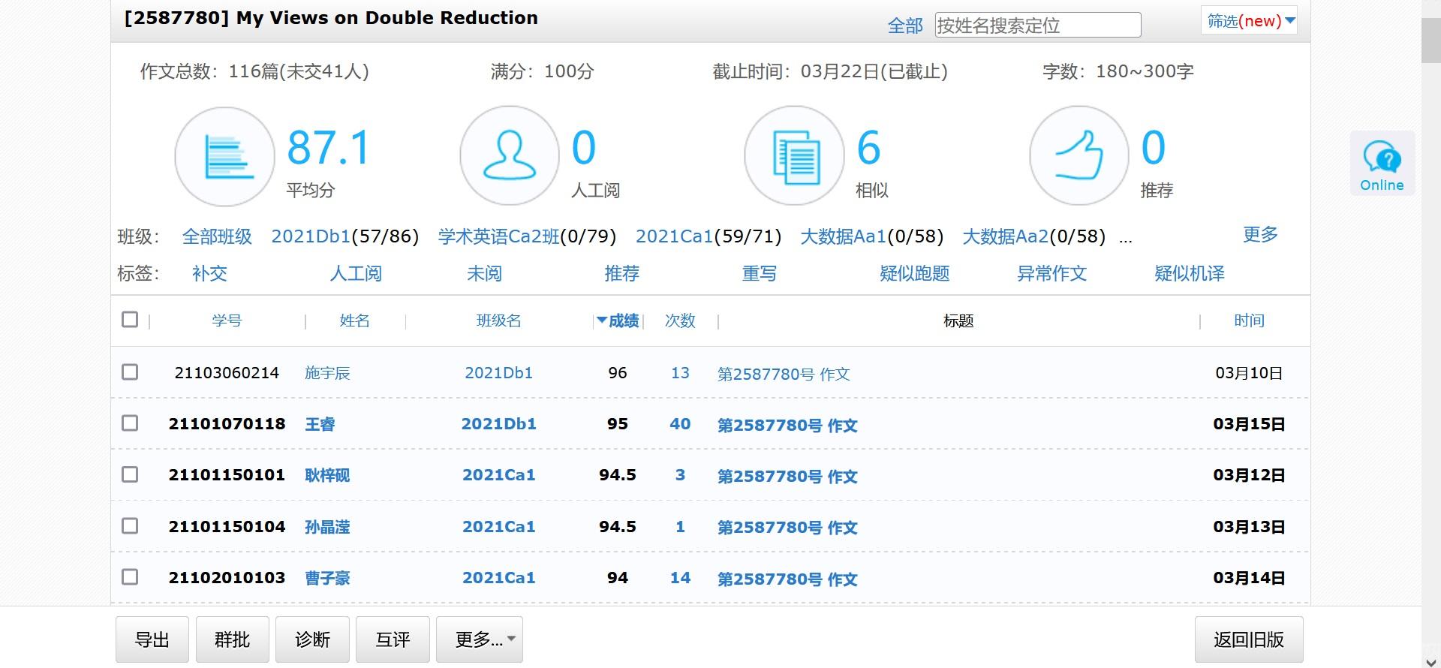1441x668 pixels.
Task: Select the 疑似机译 tag filter
Action: coord(1189,274)
